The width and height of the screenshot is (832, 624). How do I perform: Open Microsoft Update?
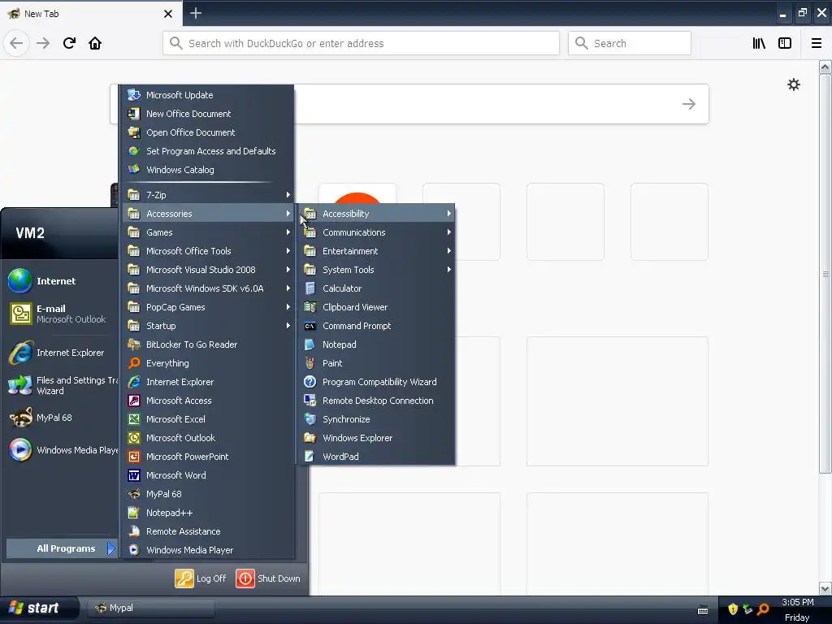pyautogui.click(x=208, y=95)
